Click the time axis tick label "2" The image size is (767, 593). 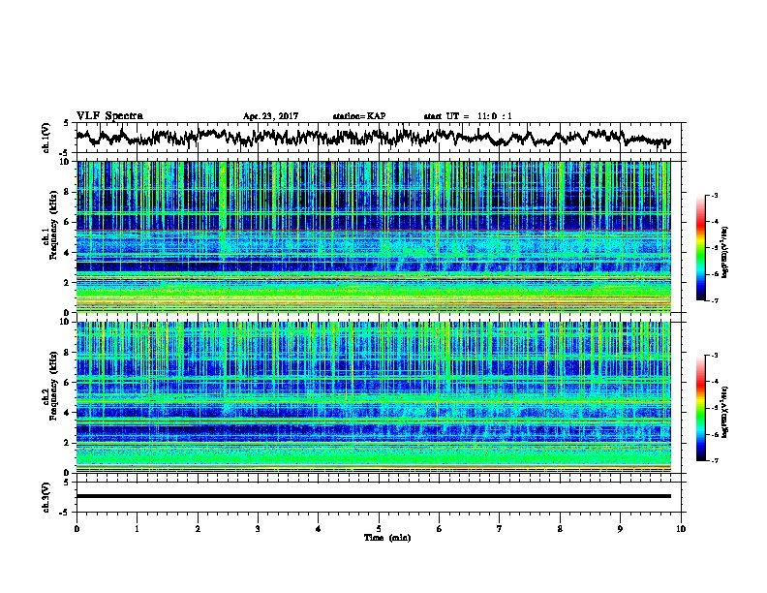198,529
